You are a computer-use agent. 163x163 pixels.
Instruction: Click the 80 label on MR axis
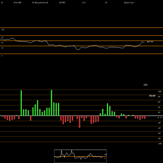[x=159, y=97]
